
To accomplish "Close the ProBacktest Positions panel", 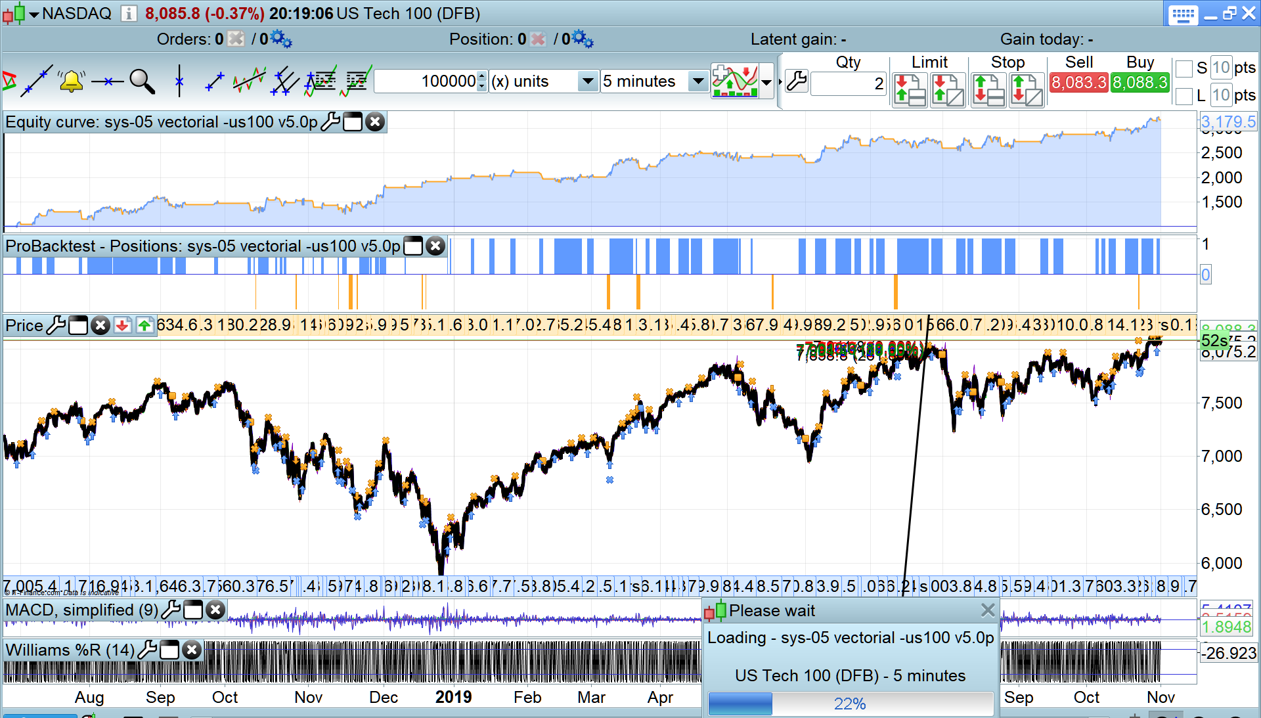I will pyautogui.click(x=435, y=246).
